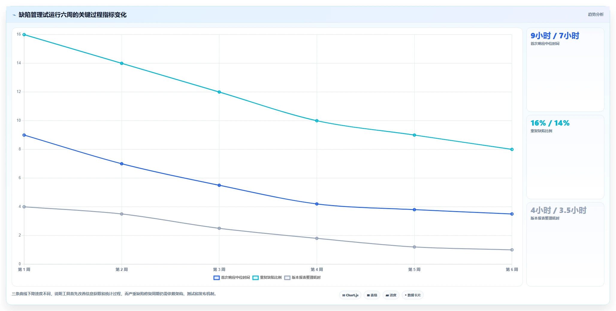
Task: Select the week 1 point on the teal 重复缺陷比例 line
Action: tap(24, 35)
